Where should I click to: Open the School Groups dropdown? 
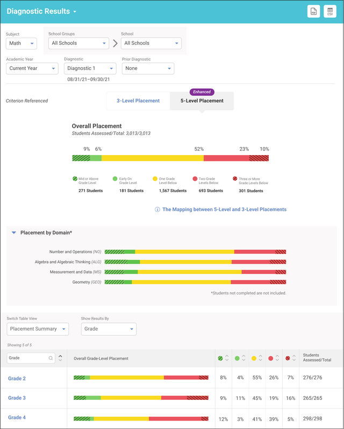78,43
